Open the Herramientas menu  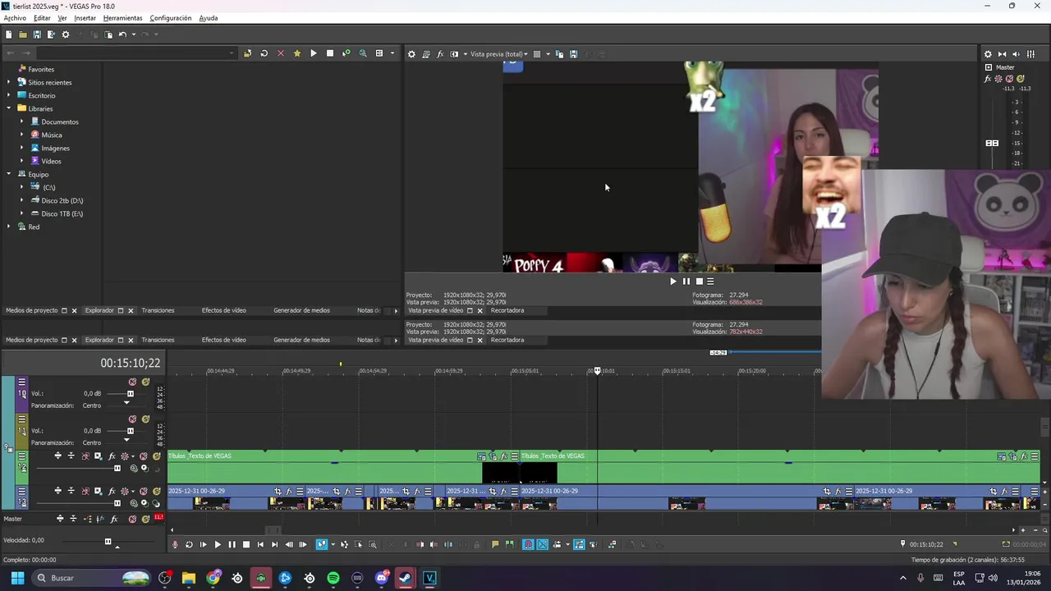pos(122,18)
